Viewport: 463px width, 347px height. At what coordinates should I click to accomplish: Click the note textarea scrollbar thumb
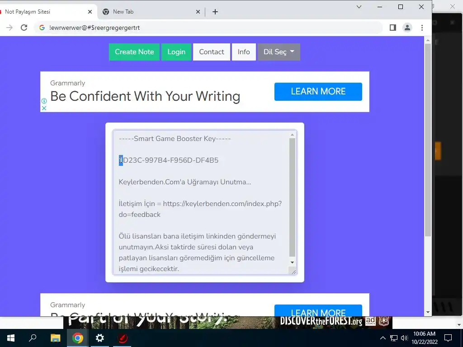pyautogui.click(x=293, y=197)
